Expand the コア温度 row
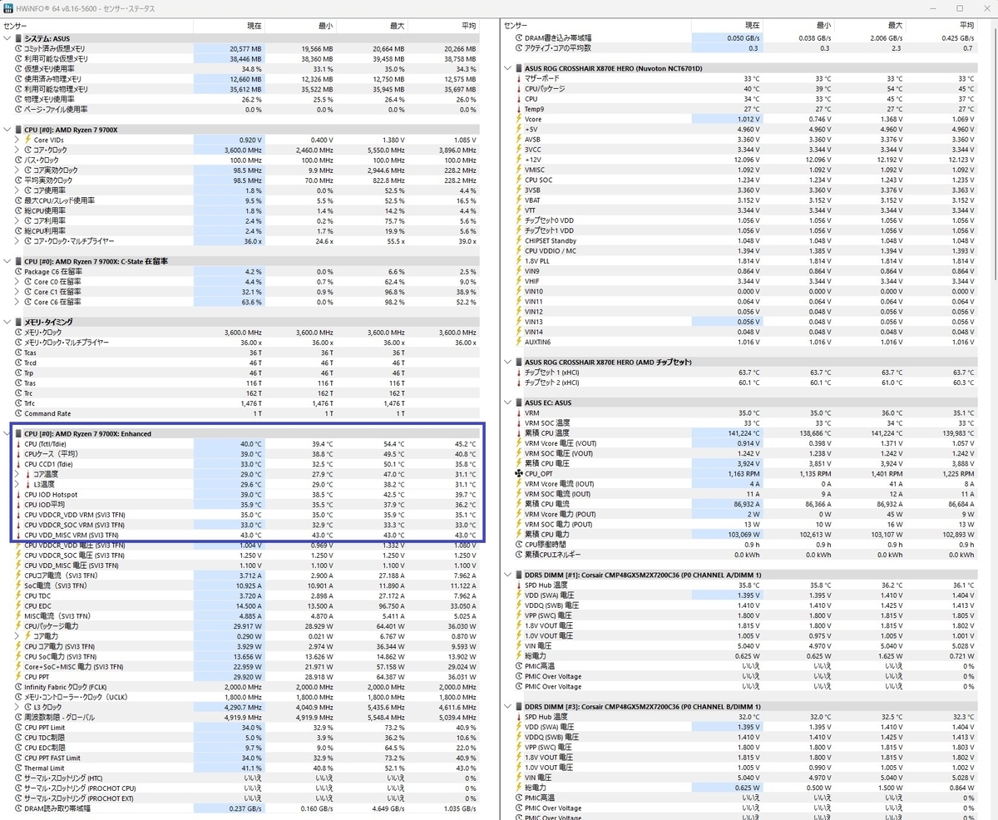Viewport: 998px width, 820px height. coord(17,474)
